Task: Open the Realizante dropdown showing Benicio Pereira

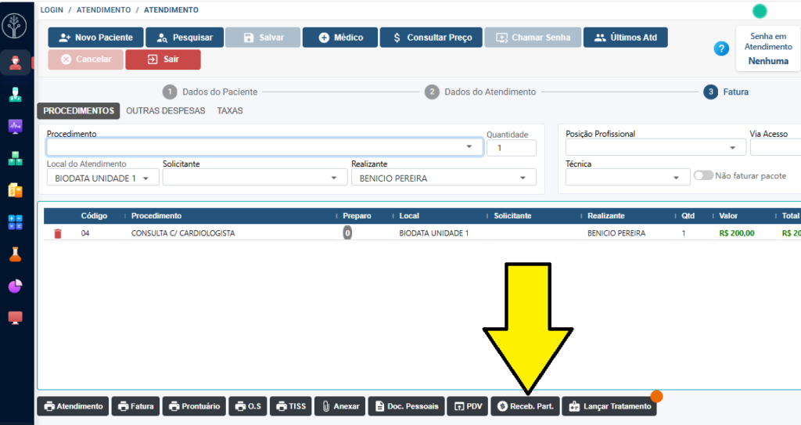Action: pos(522,178)
